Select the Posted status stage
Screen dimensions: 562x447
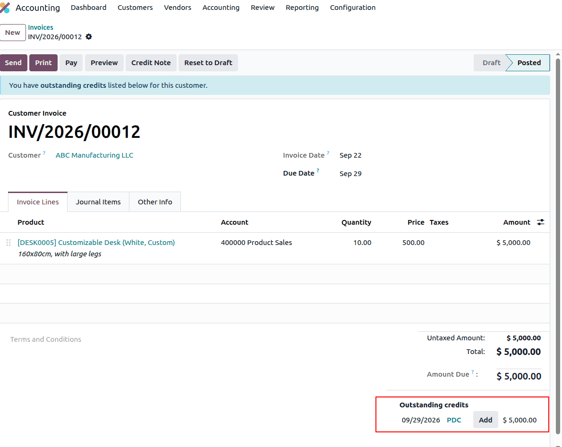(x=528, y=63)
